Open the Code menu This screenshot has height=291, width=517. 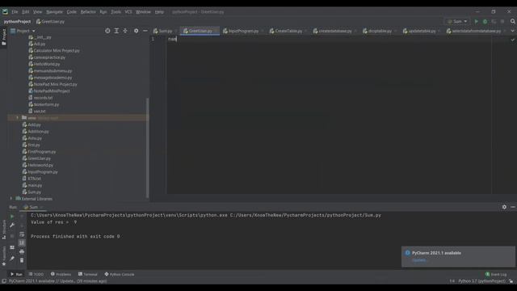pyautogui.click(x=72, y=11)
